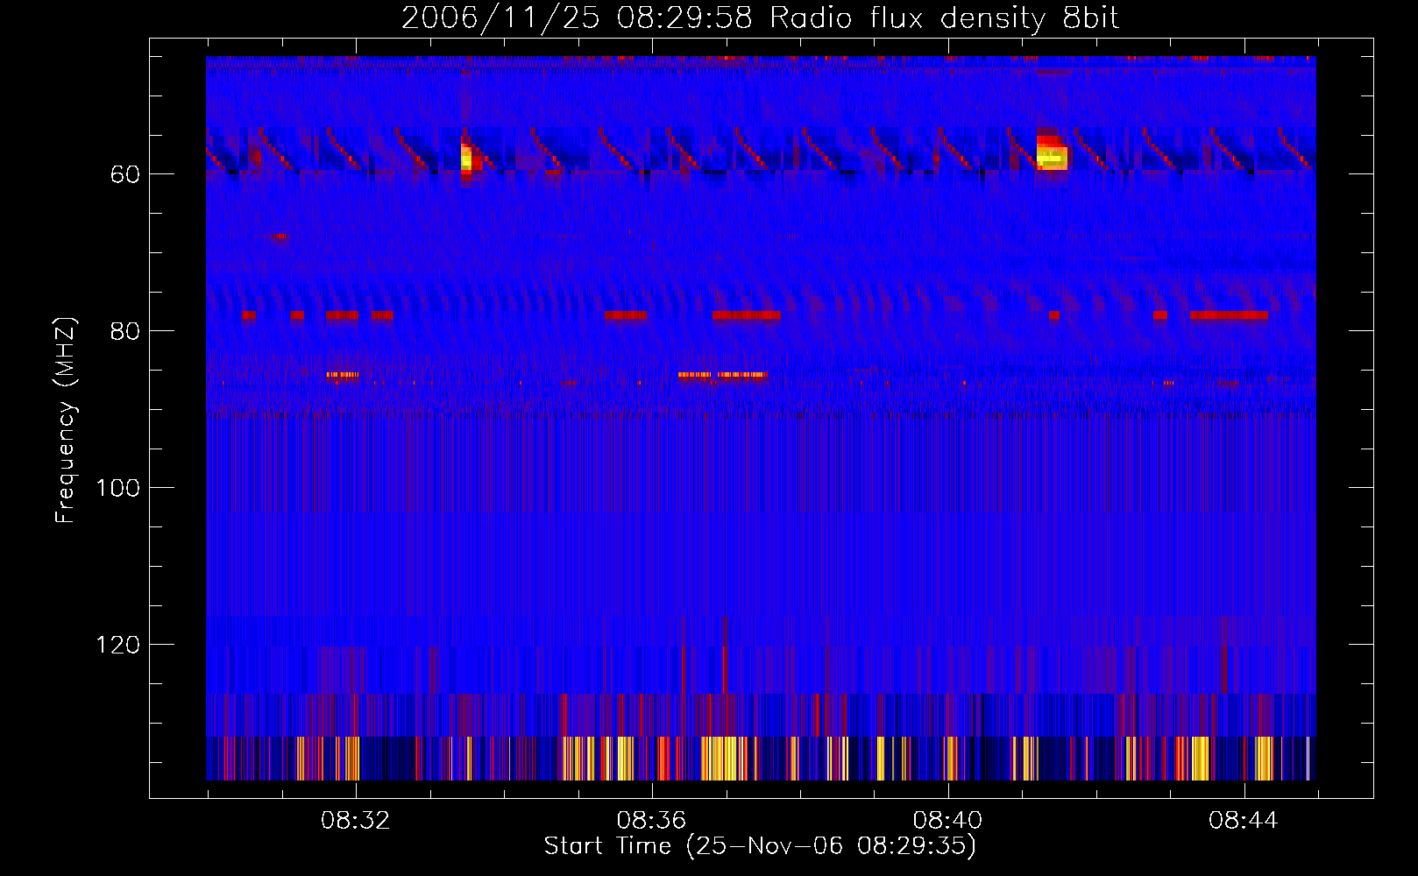Screen dimensions: 1418x876
Task: Click the 08:40 time tick label
Action: (947, 821)
